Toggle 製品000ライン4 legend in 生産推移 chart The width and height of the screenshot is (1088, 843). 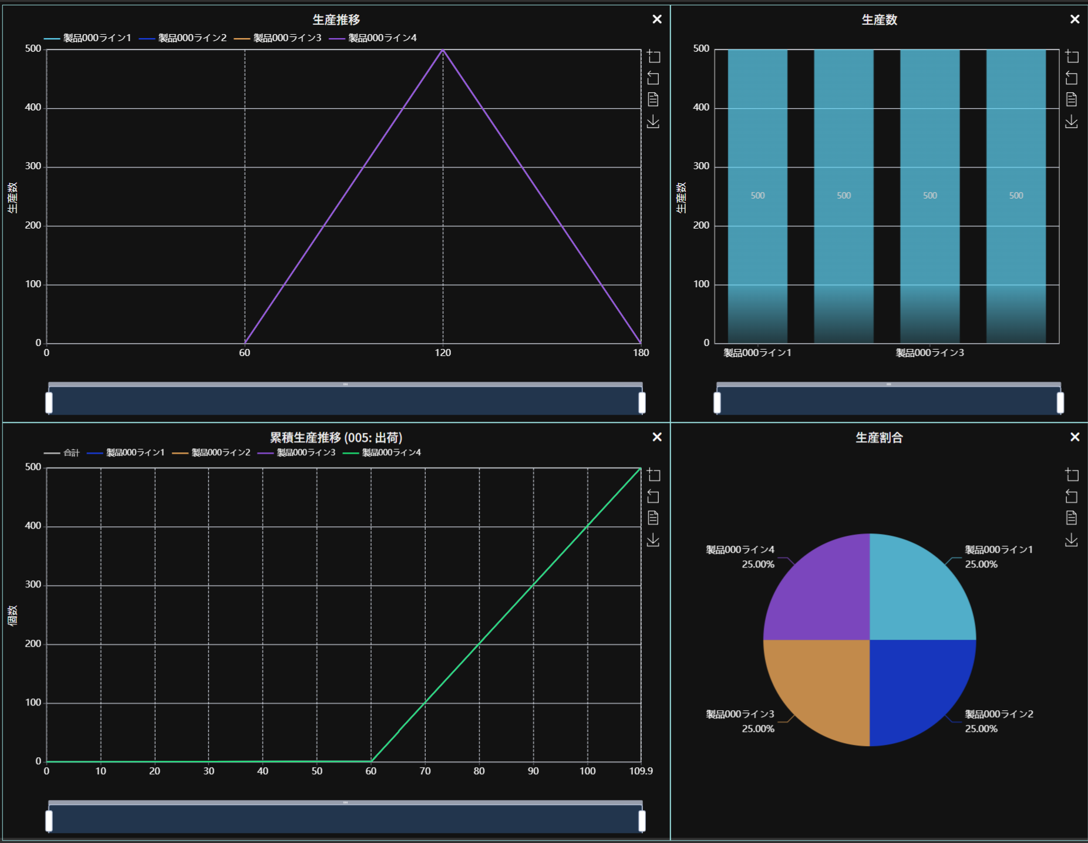[373, 38]
